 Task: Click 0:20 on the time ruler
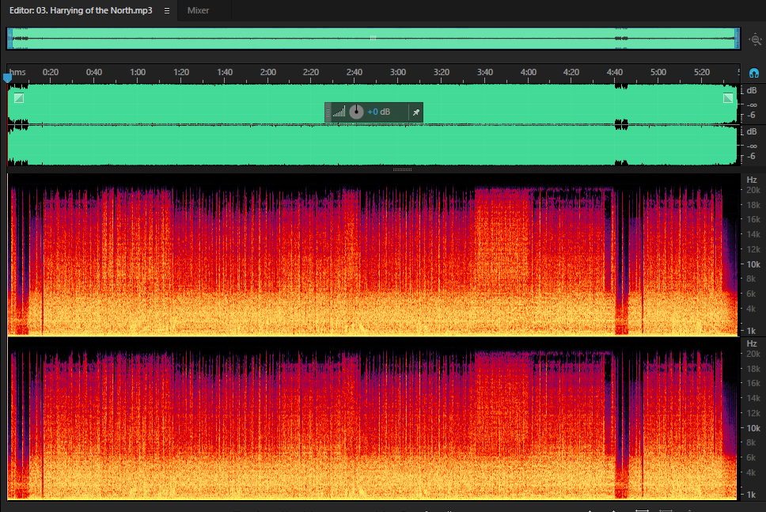pos(51,72)
